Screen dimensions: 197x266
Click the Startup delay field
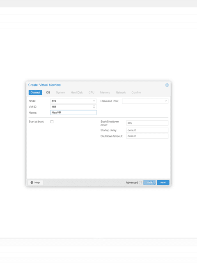tap(147, 130)
